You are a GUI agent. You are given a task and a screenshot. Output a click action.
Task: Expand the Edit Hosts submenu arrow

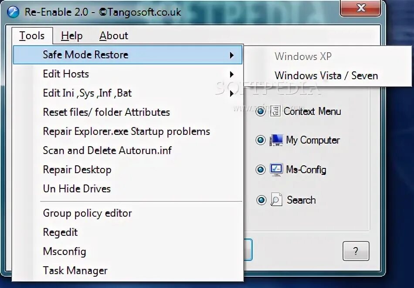click(x=231, y=74)
